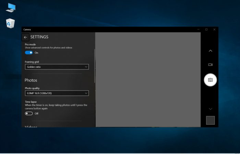Image resolution: width=240 pixels, height=154 pixels.
Task: Select the This PC desktop icon
Action: (x=11, y=8)
